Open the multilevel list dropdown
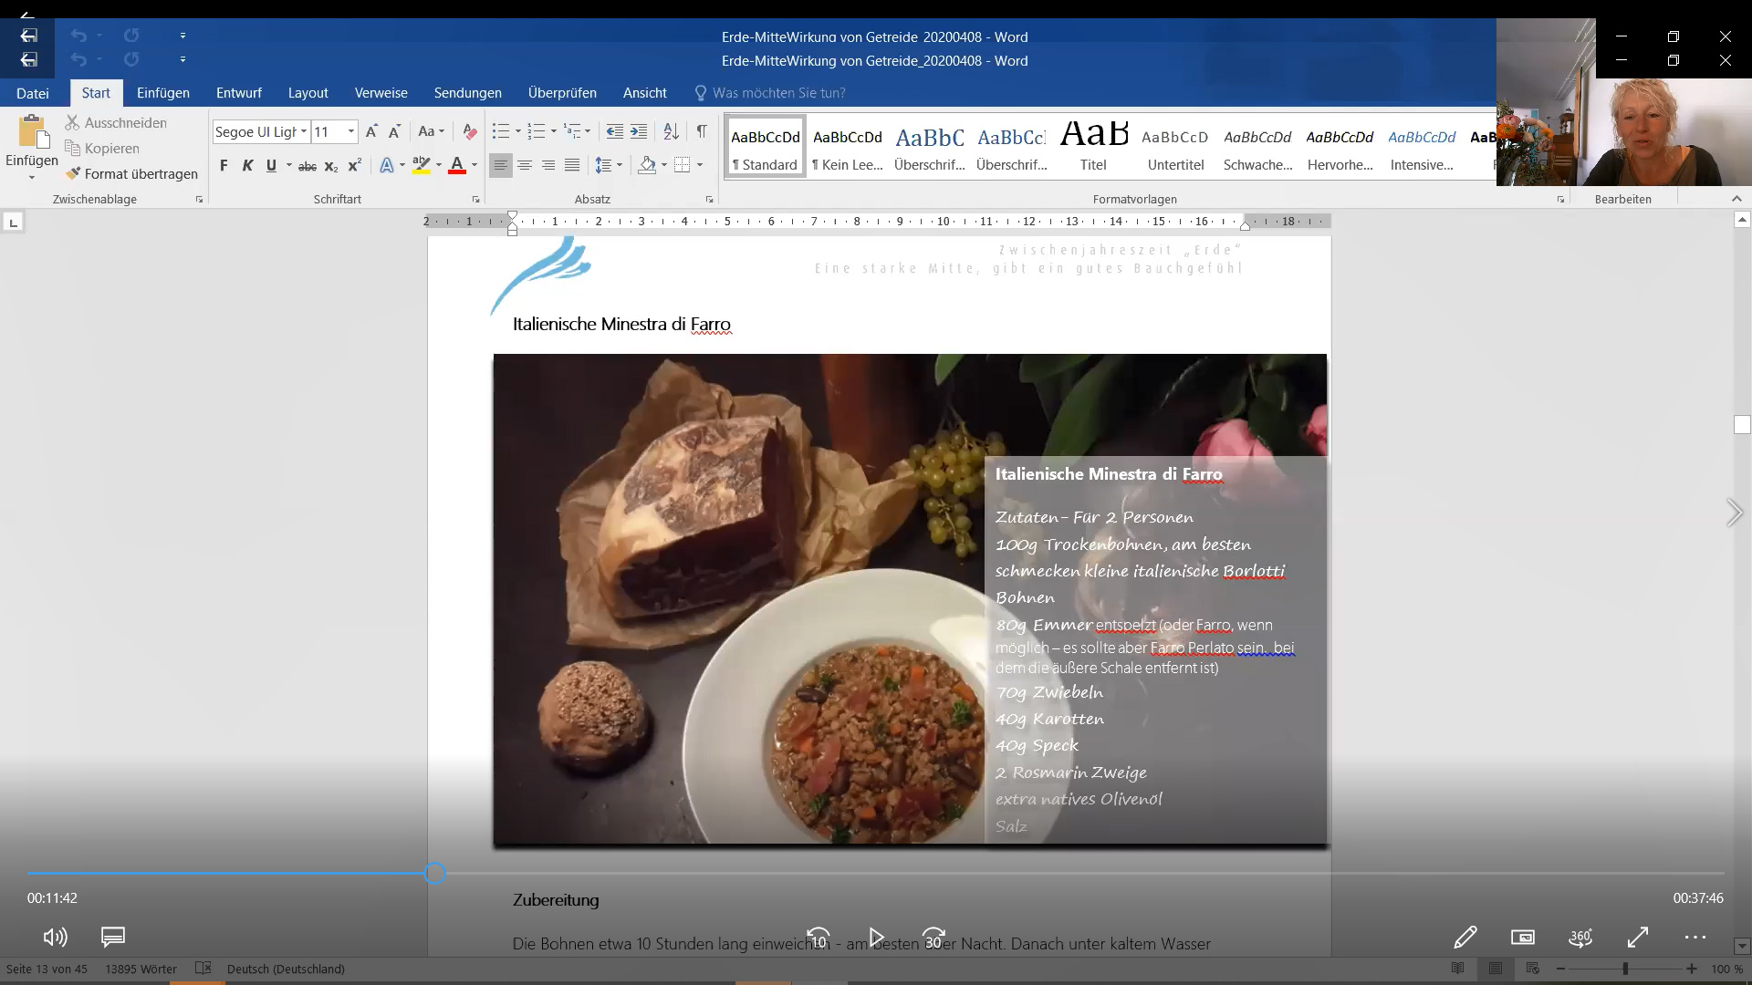 pyautogui.click(x=588, y=131)
